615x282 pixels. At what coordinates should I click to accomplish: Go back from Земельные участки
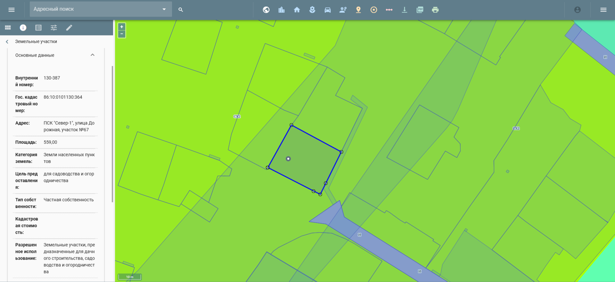pyautogui.click(x=7, y=42)
